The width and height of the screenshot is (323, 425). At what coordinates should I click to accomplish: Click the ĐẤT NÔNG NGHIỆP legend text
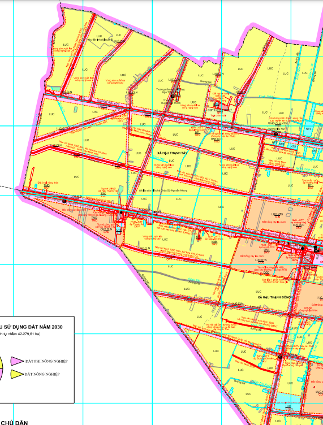(42, 374)
